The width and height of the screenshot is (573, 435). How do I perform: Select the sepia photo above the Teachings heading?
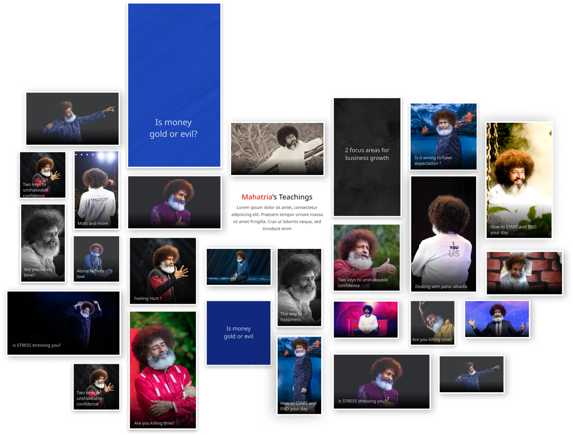(x=277, y=149)
